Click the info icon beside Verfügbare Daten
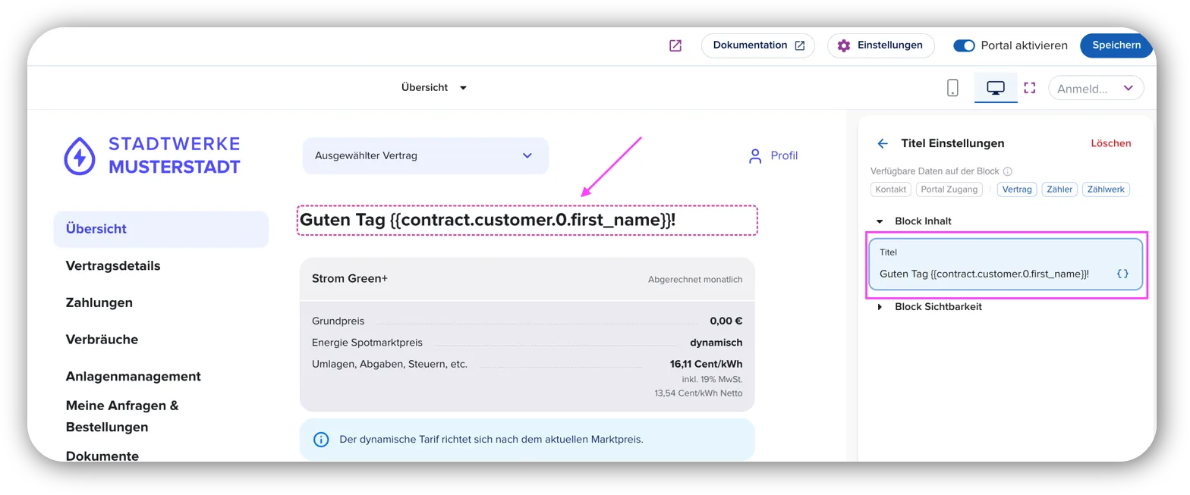This screenshot has height=495, width=1190. (x=1008, y=172)
